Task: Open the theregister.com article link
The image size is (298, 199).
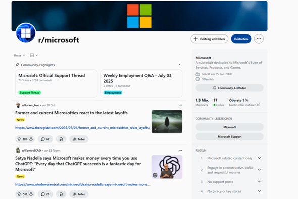Action: pos(83,128)
